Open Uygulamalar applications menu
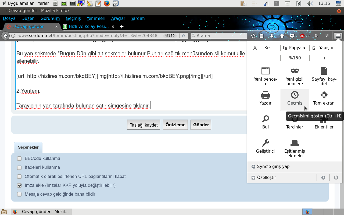The height and width of the screenshot is (215, 344). click(x=17, y=3)
